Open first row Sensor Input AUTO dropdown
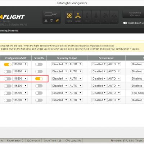The height and width of the screenshot is (144, 144). click(114, 64)
